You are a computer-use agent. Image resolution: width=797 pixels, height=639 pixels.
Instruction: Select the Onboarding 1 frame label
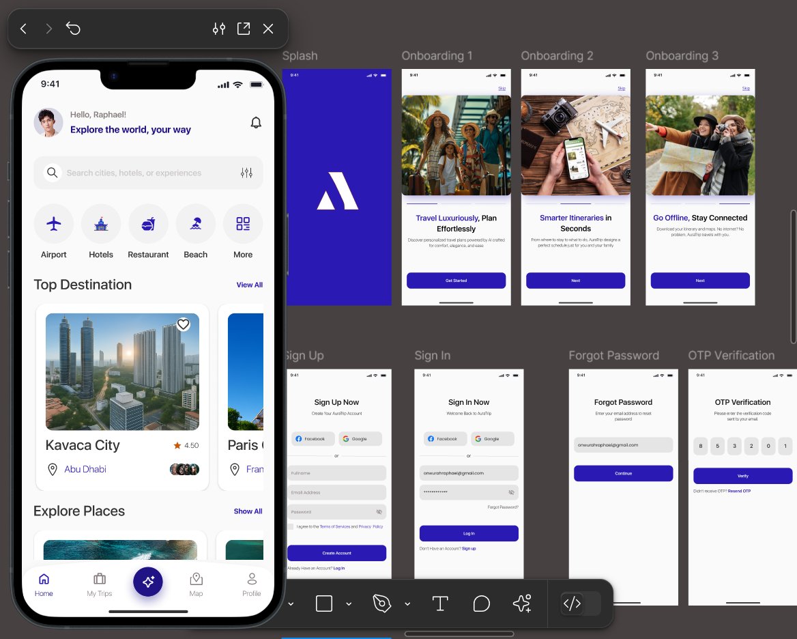click(x=437, y=56)
